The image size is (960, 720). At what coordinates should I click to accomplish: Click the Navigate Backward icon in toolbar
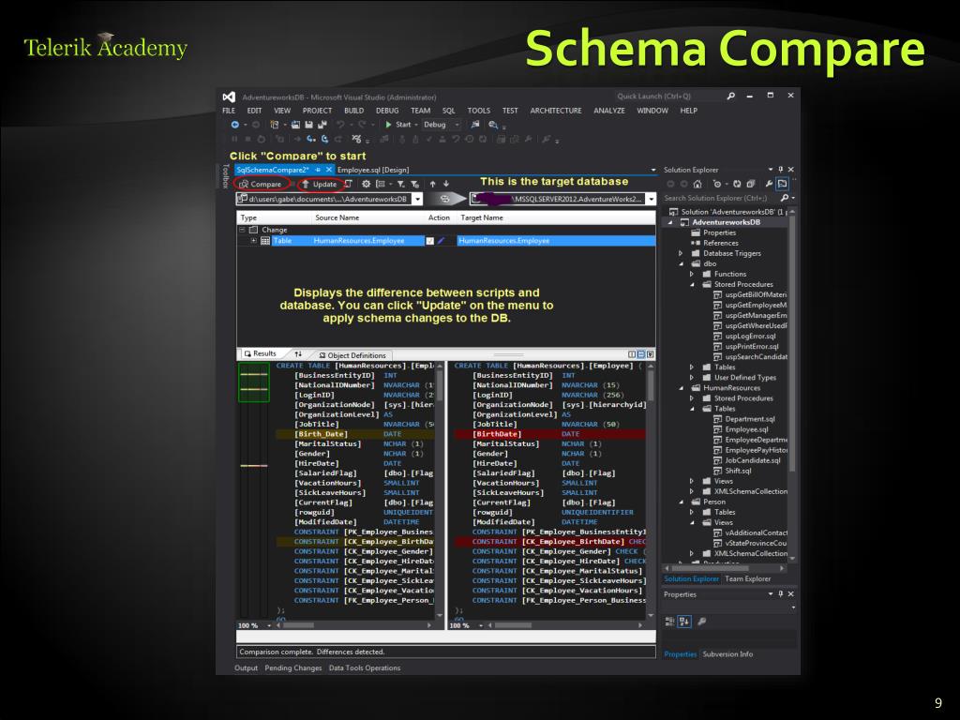(x=234, y=125)
